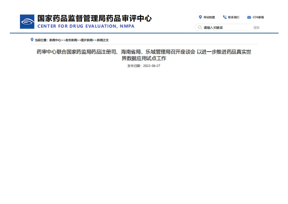288x204 pixels.
Task: Click the 发布日期 2022-06-27 date line
Action: point(144,66)
